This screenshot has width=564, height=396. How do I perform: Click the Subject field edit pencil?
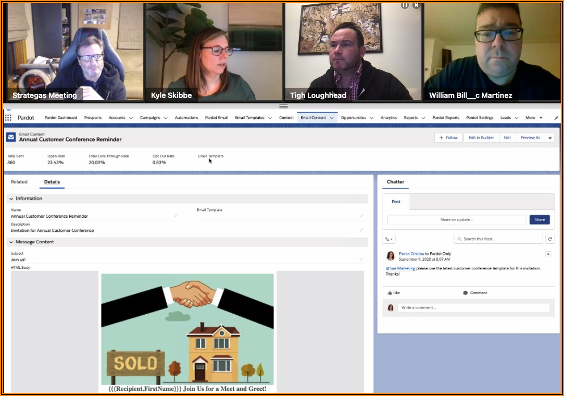361,259
